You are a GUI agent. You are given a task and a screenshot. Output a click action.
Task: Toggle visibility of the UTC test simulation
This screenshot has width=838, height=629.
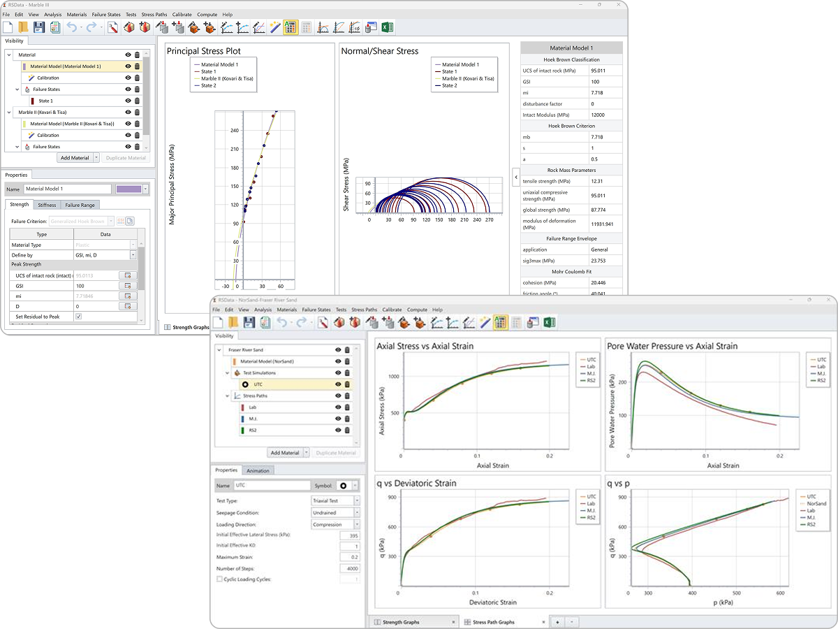point(337,384)
